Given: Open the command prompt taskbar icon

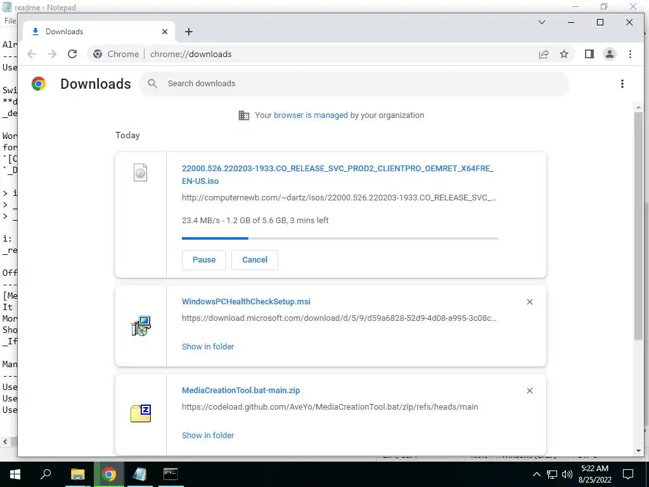Looking at the screenshot, I should point(170,474).
